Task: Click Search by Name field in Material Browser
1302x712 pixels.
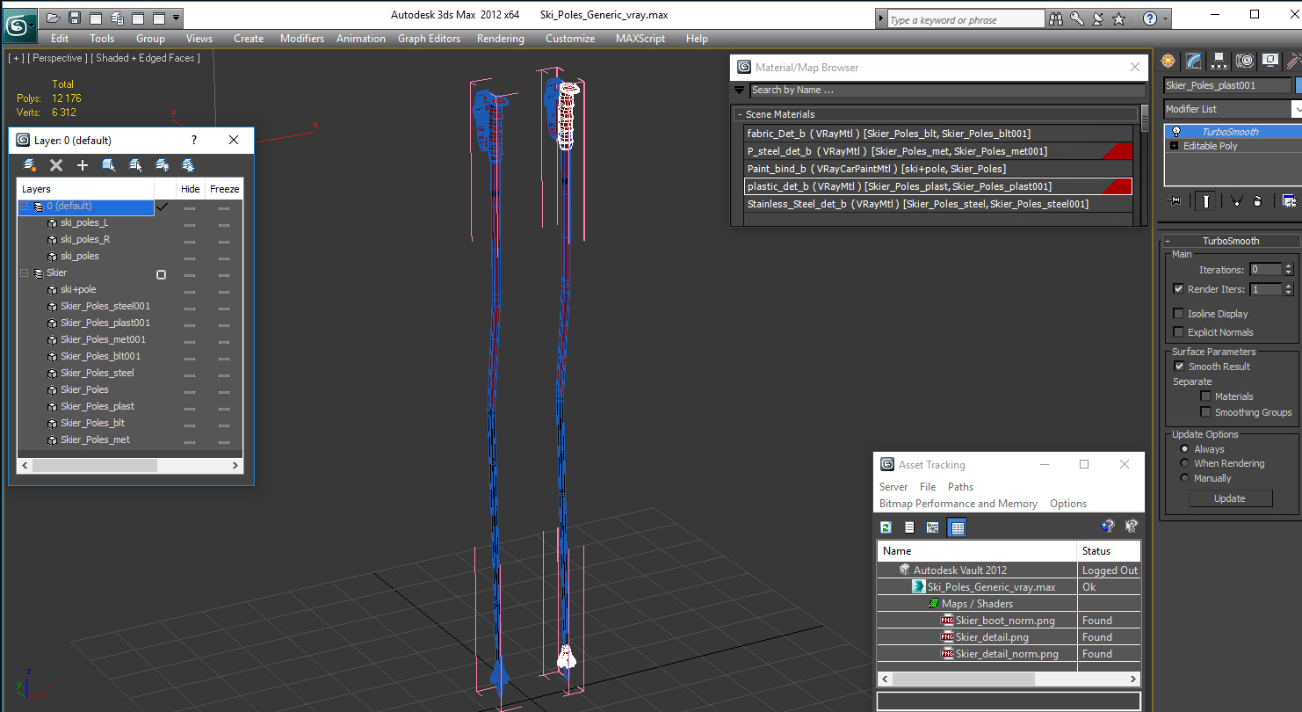Action: click(x=948, y=90)
